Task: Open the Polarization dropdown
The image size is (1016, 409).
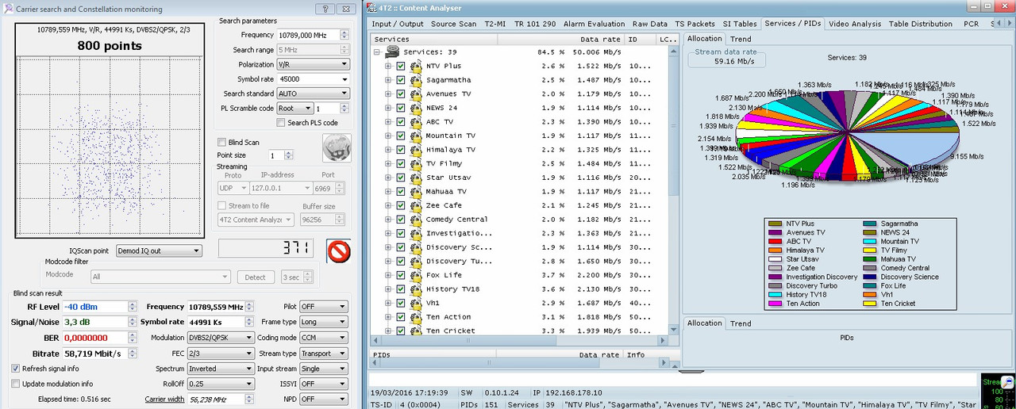Action: [313, 64]
